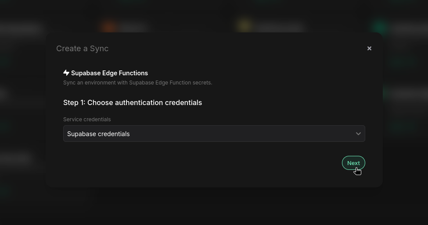Click the 'Service credentials' field label

click(87, 120)
